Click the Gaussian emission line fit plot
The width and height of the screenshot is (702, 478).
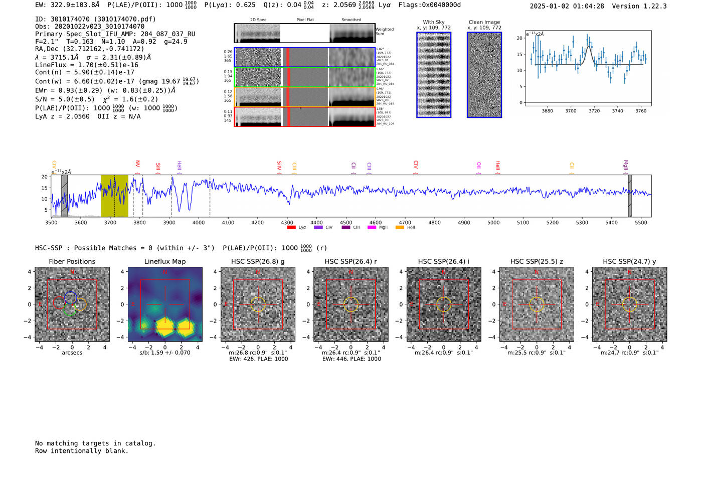[588, 68]
